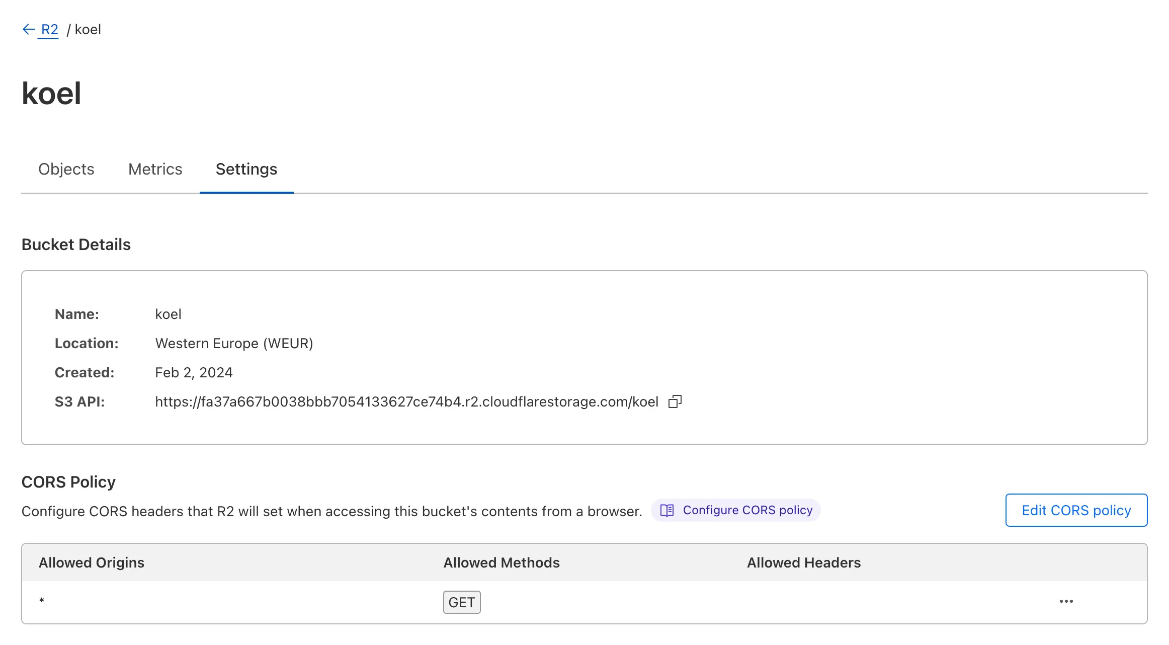Click the GET method badge

tap(461, 602)
